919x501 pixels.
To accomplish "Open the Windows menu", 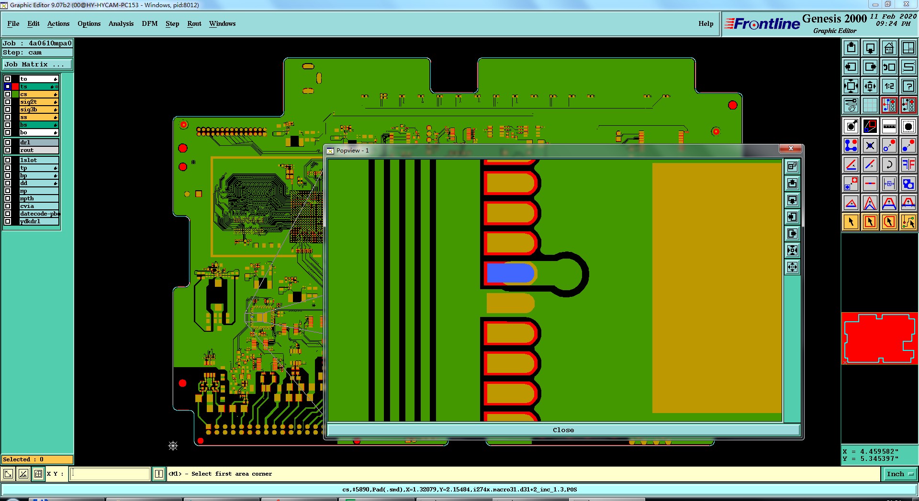I will click(222, 23).
